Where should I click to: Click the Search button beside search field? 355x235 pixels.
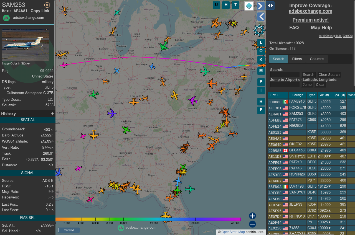pyautogui.click(x=308, y=75)
